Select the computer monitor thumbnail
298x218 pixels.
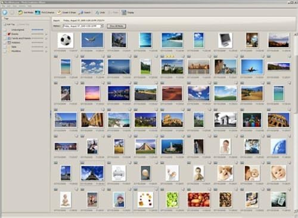[225, 41]
